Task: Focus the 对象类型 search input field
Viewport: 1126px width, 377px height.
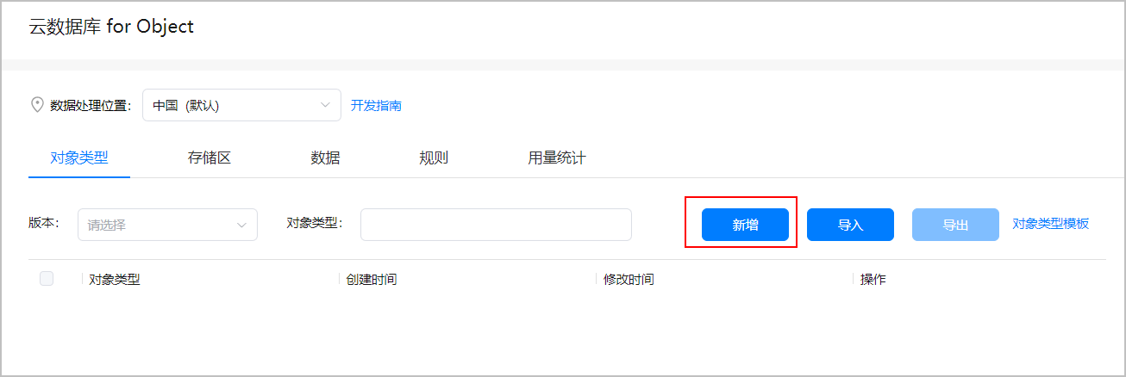Action: [x=496, y=225]
